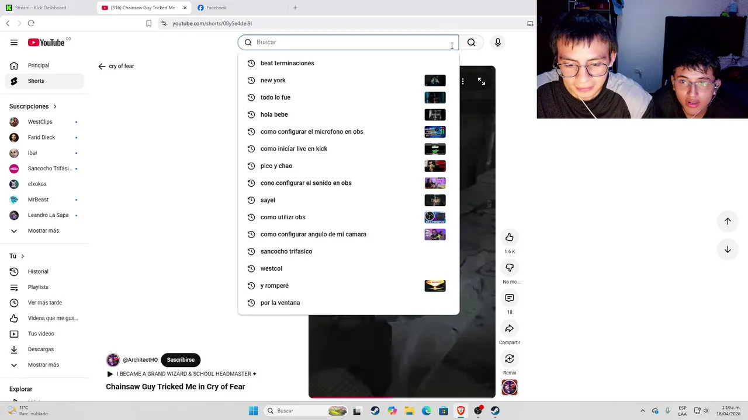Image resolution: width=748 pixels, height=420 pixels.
Task: Select suggestion cono configurar el sonido en obs
Action: click(348, 183)
